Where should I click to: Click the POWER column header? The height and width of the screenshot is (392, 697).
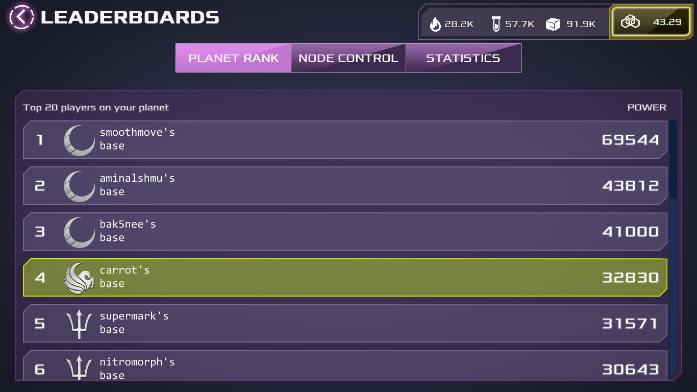(646, 108)
